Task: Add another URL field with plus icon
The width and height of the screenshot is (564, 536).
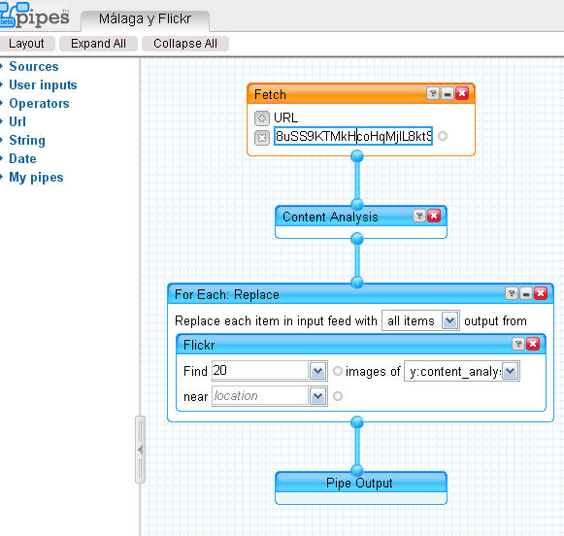Action: [x=261, y=117]
